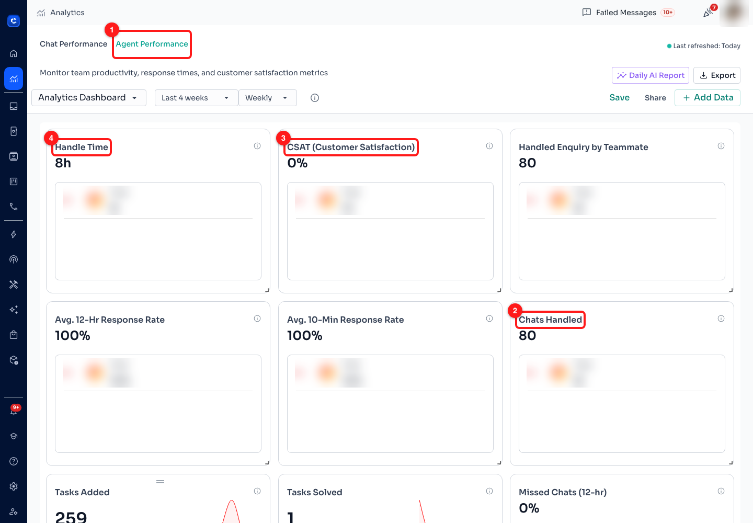Click the CSAT (Customer Satisfaction) title
The width and height of the screenshot is (753, 523).
pos(351,147)
